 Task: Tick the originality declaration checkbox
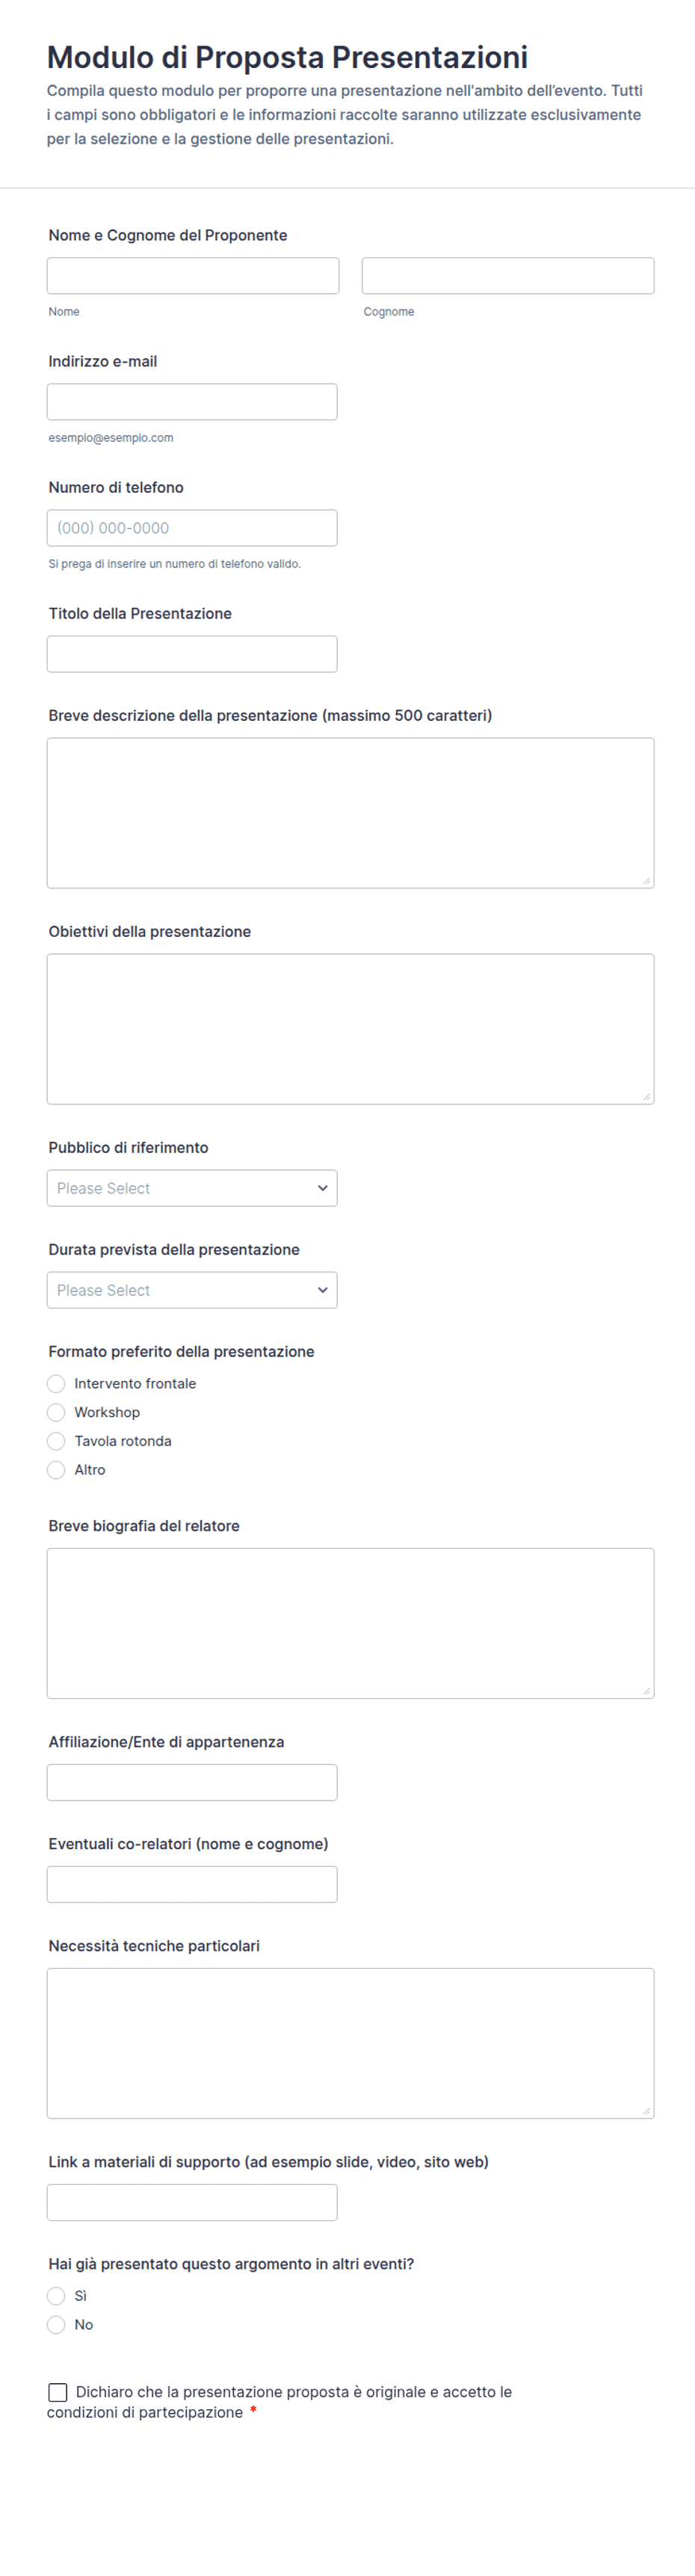coord(58,2392)
